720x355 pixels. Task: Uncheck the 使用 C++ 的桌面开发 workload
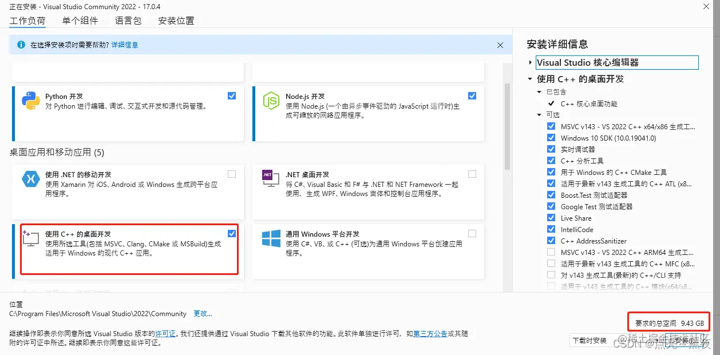(231, 233)
